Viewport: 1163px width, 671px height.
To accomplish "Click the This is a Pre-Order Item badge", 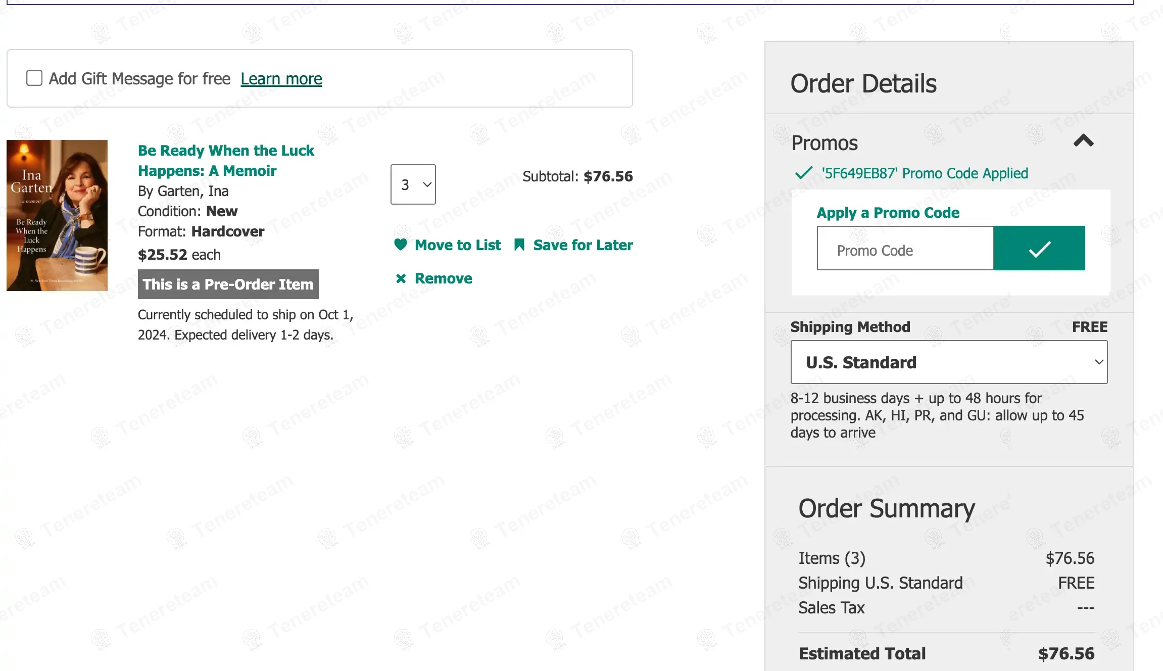I will click(x=228, y=284).
